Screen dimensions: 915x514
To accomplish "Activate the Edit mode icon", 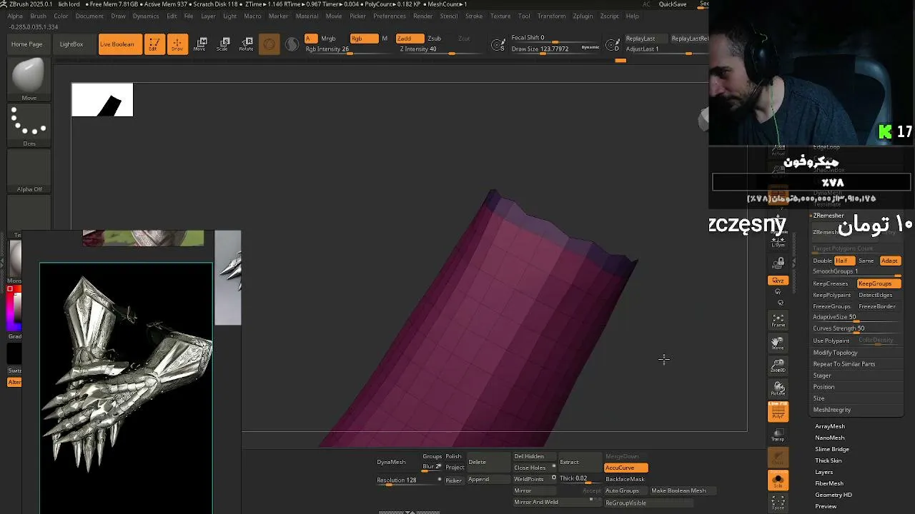I will coord(154,44).
